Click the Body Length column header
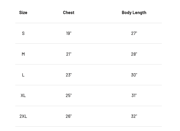 (134, 13)
